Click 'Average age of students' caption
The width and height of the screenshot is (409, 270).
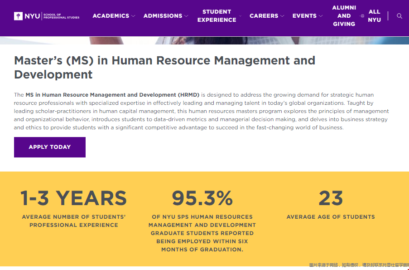[331, 217]
